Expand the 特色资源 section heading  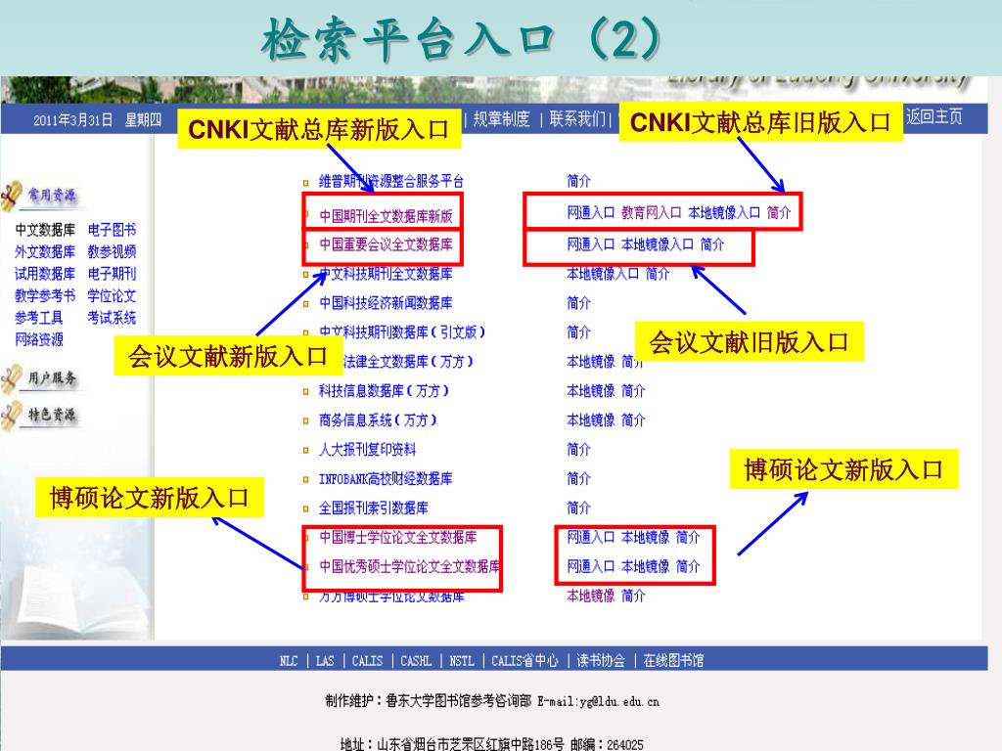52,416
